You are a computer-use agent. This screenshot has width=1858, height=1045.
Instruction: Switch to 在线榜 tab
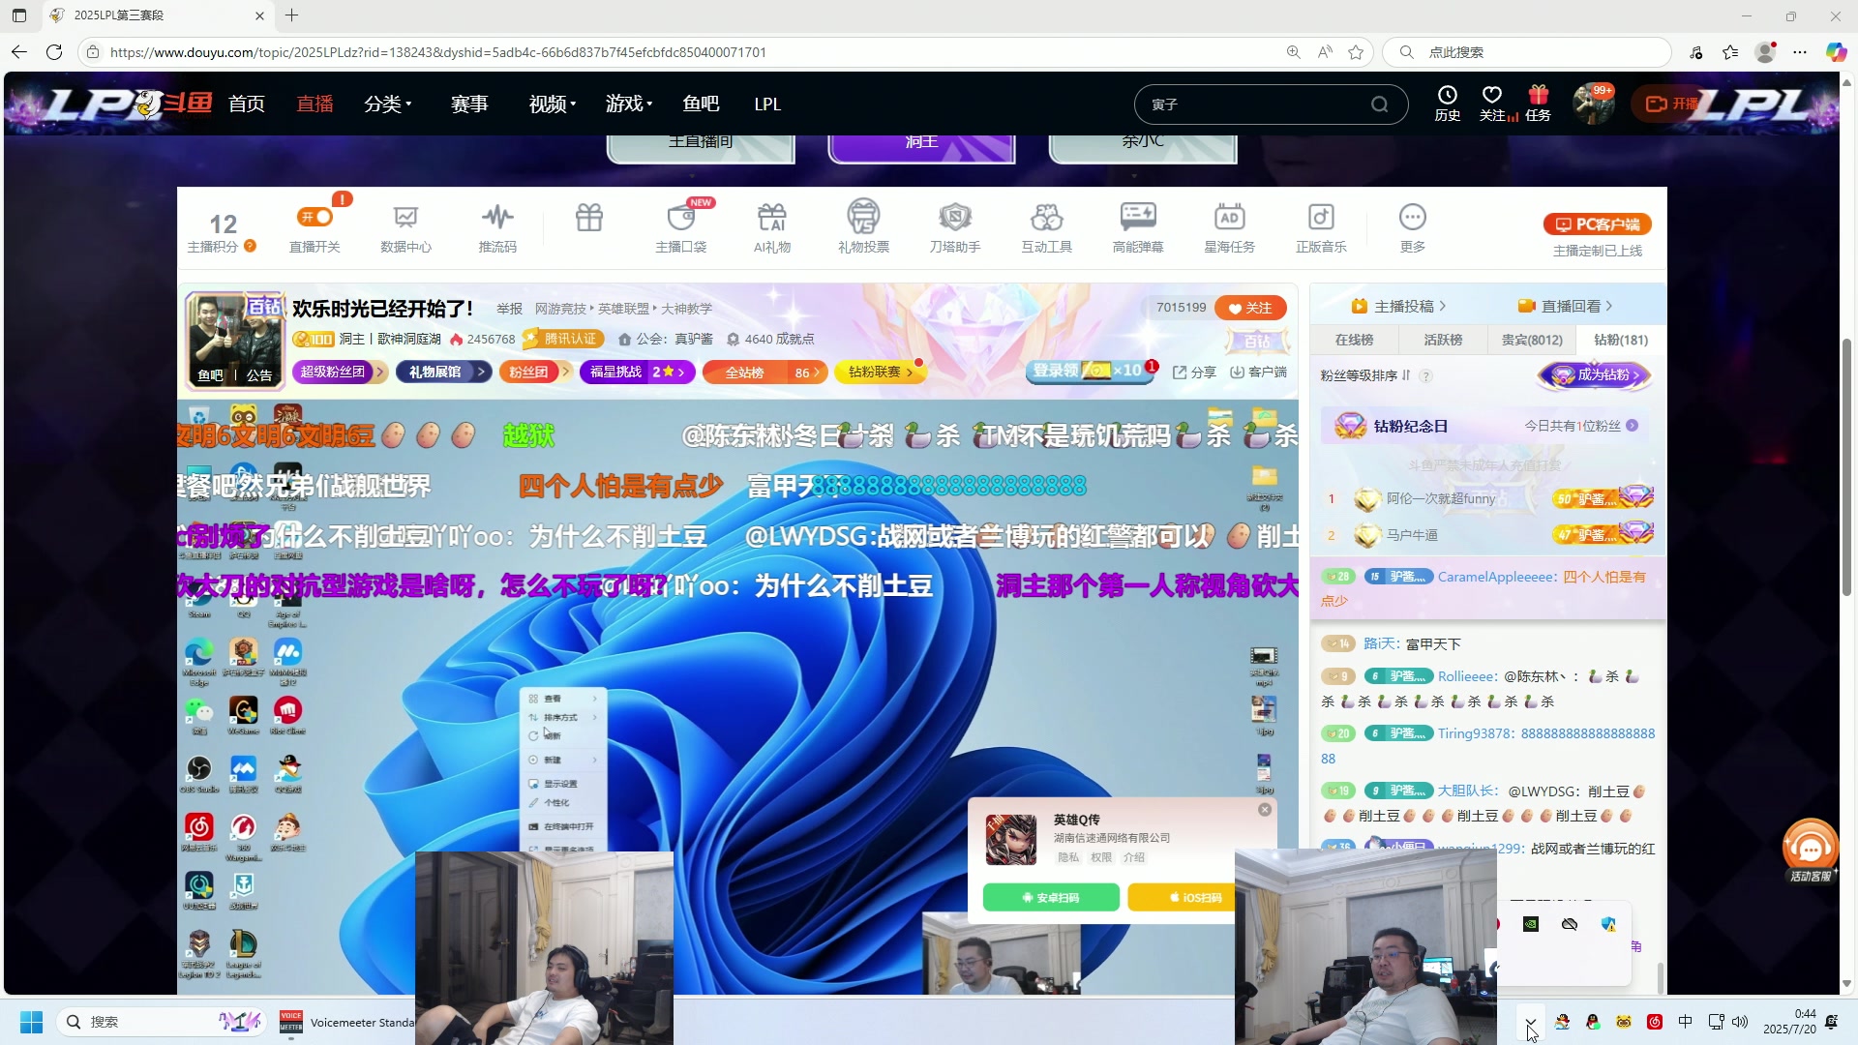tap(1354, 340)
